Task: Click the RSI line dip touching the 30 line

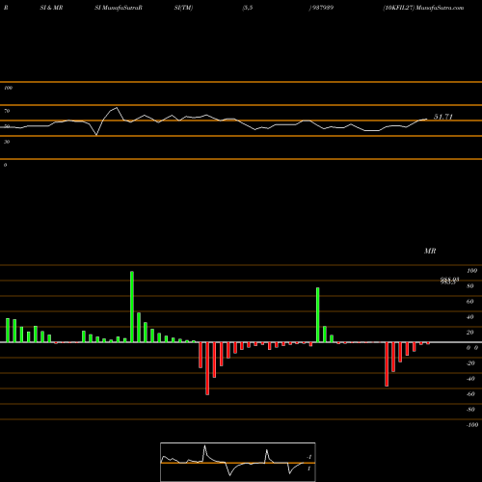Action: 96,135
